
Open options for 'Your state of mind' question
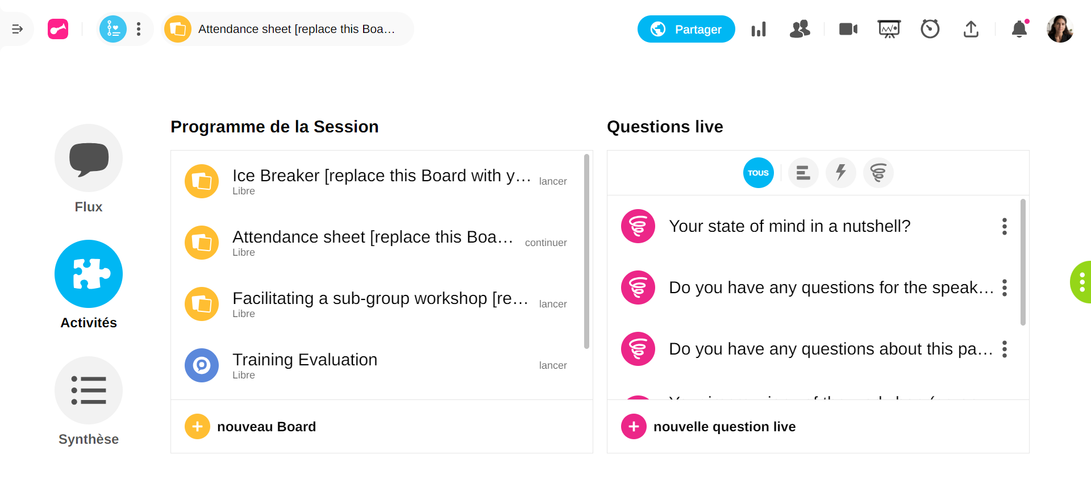(x=1004, y=226)
